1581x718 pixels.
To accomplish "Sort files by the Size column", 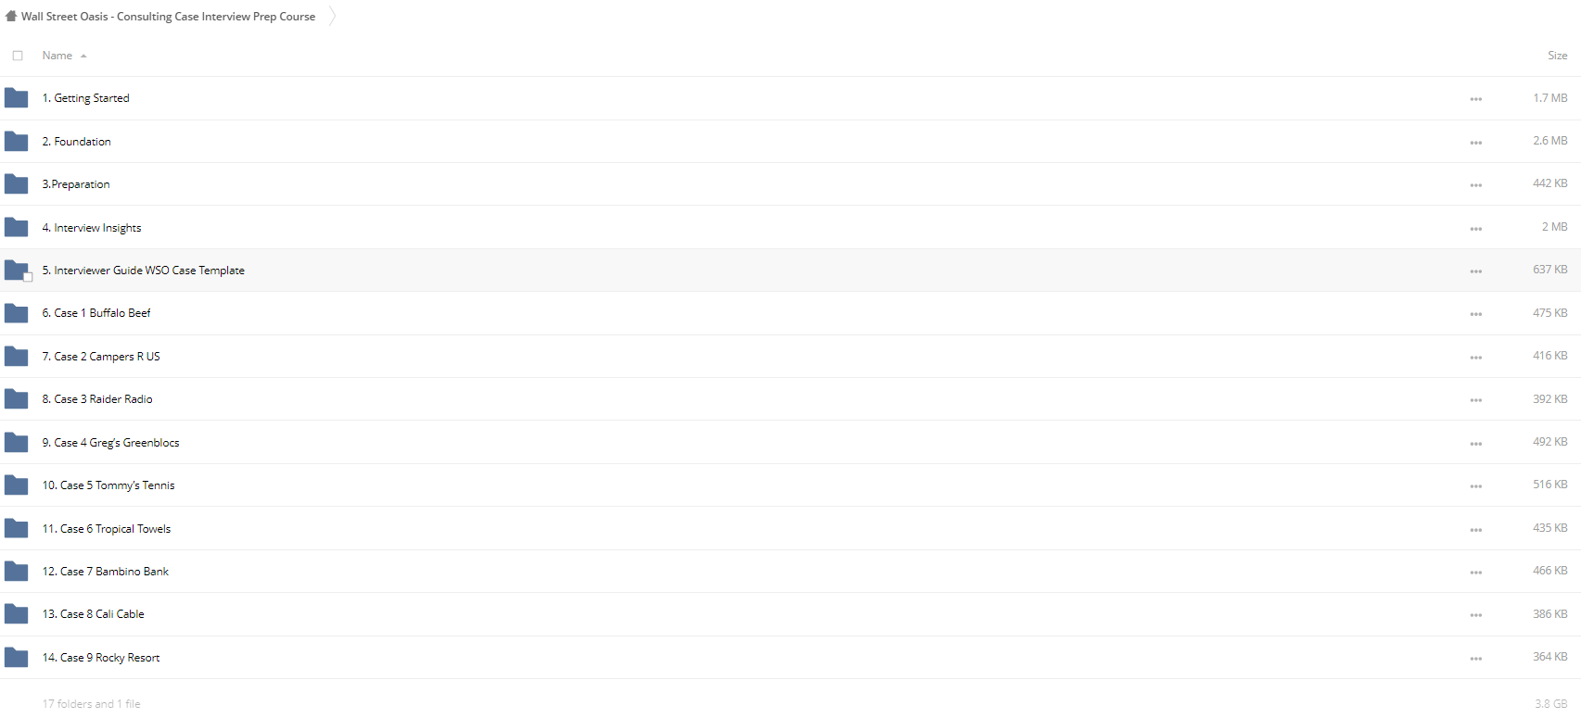I will 1557,56.
